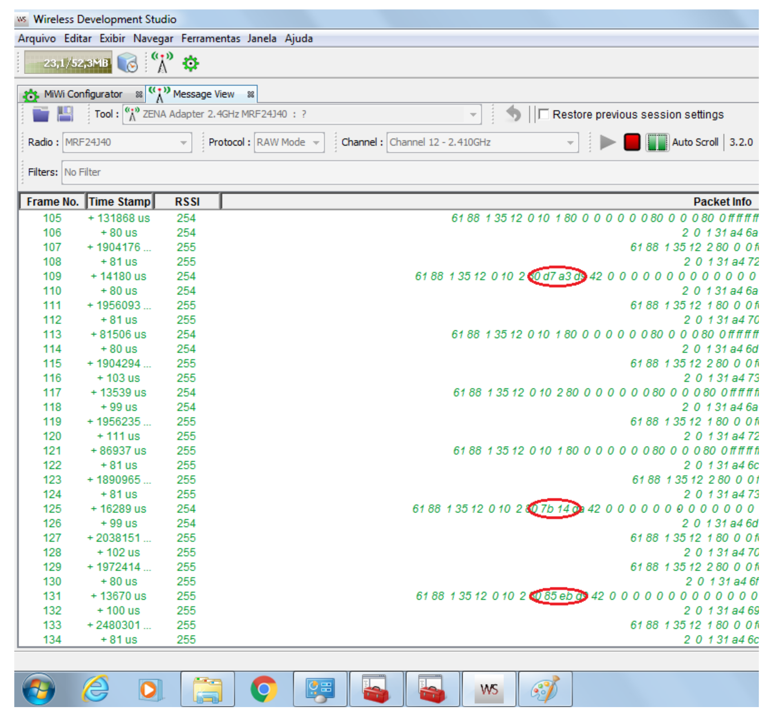Viewport: 770px width, 718px height.
Task: Open the Ferramentas menu
Action: coord(210,39)
